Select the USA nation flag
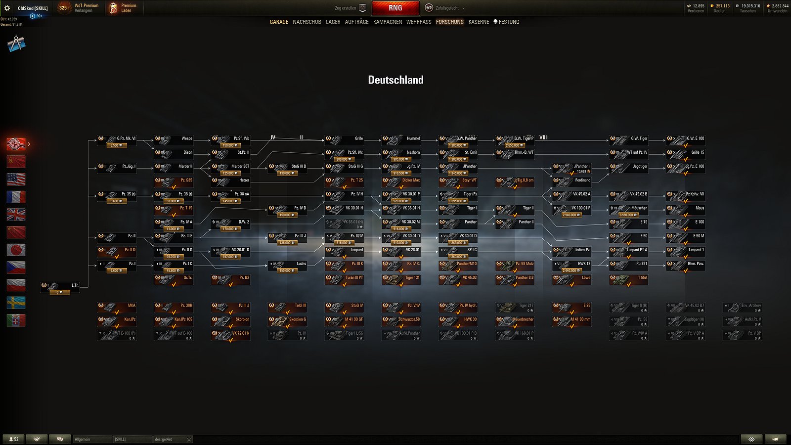The width and height of the screenshot is (791, 445). [16, 178]
